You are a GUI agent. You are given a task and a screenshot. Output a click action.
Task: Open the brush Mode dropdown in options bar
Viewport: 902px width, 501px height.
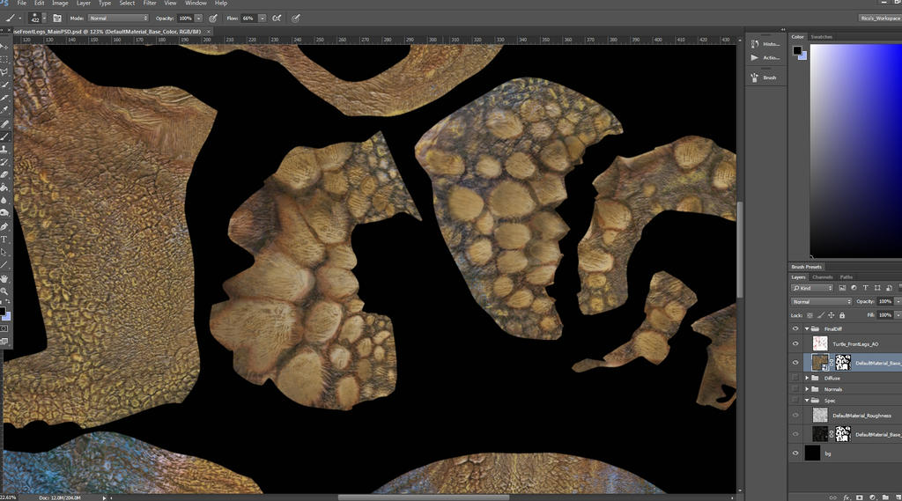tap(118, 18)
